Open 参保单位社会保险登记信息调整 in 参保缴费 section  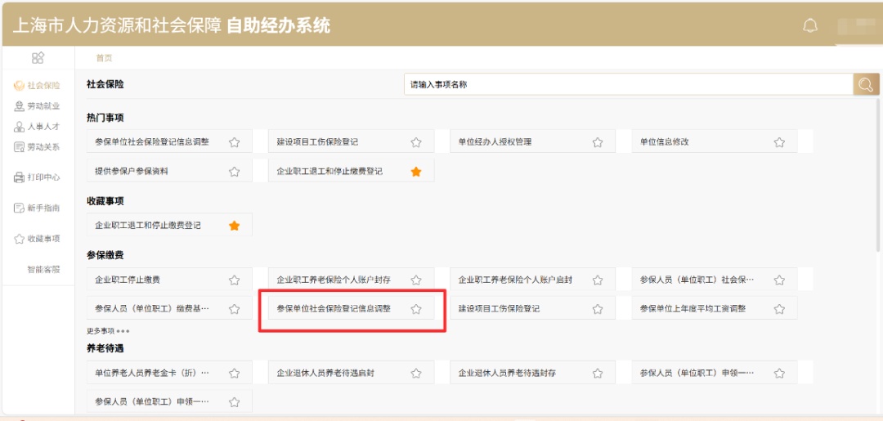334,309
